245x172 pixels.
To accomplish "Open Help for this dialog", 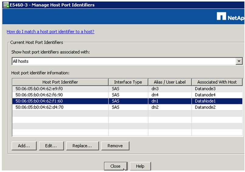I will 140,166.
